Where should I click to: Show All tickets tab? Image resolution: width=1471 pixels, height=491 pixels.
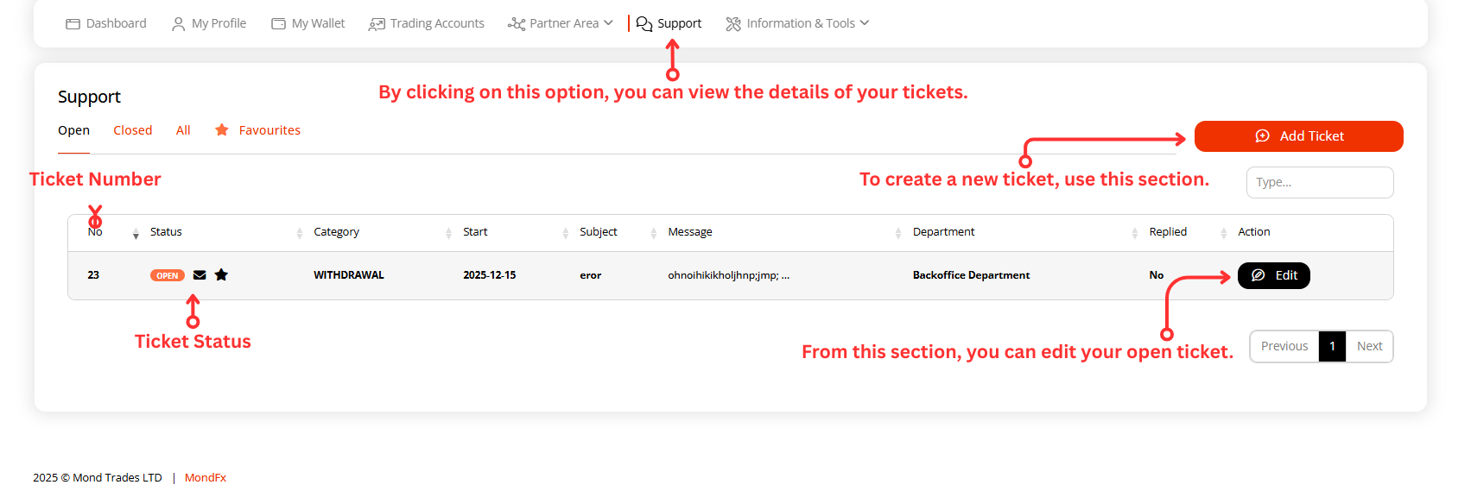pos(183,130)
